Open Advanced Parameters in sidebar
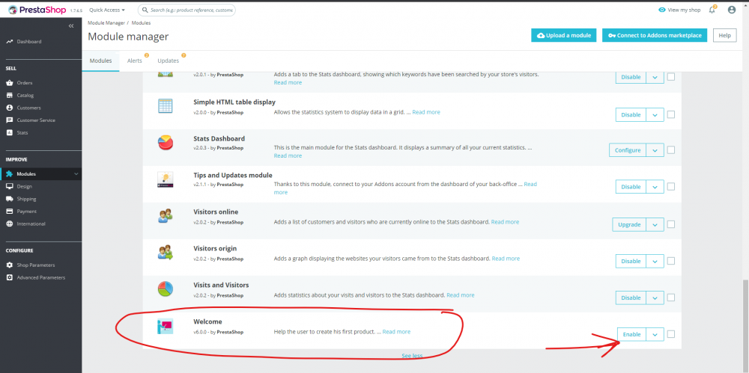Image resolution: width=749 pixels, height=373 pixels. 41,277
